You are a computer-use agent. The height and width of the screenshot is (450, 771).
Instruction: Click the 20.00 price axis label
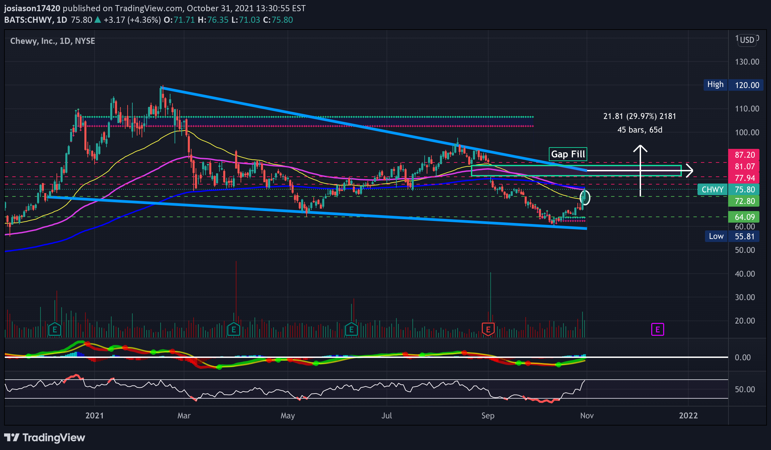pos(745,321)
